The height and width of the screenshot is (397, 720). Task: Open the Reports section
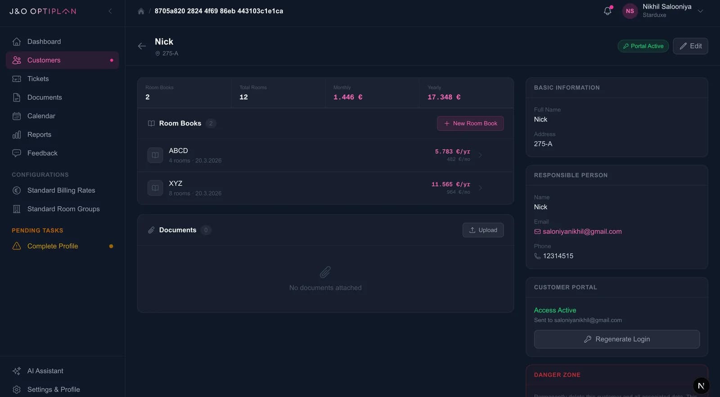(62, 134)
